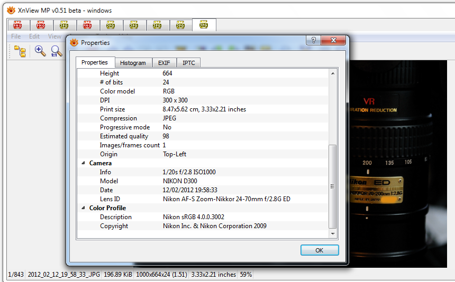This screenshot has width=455, height=282.
Task: Click the Print size row
Action: click(x=203, y=109)
